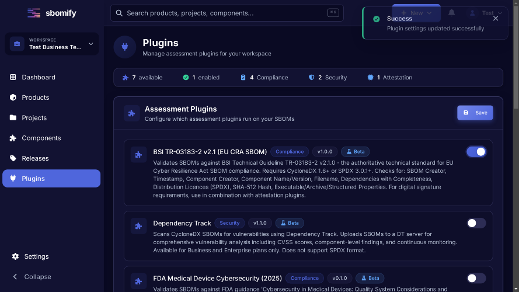519x292 pixels.
Task: Click the Projects folder icon
Action: [x=13, y=117]
